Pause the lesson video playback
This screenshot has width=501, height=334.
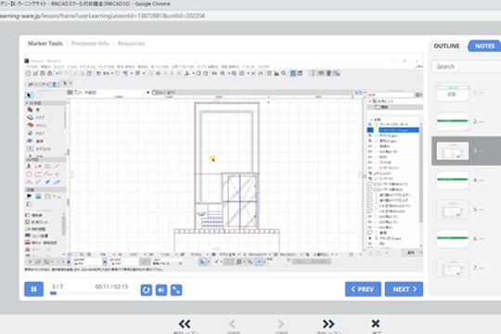33,289
